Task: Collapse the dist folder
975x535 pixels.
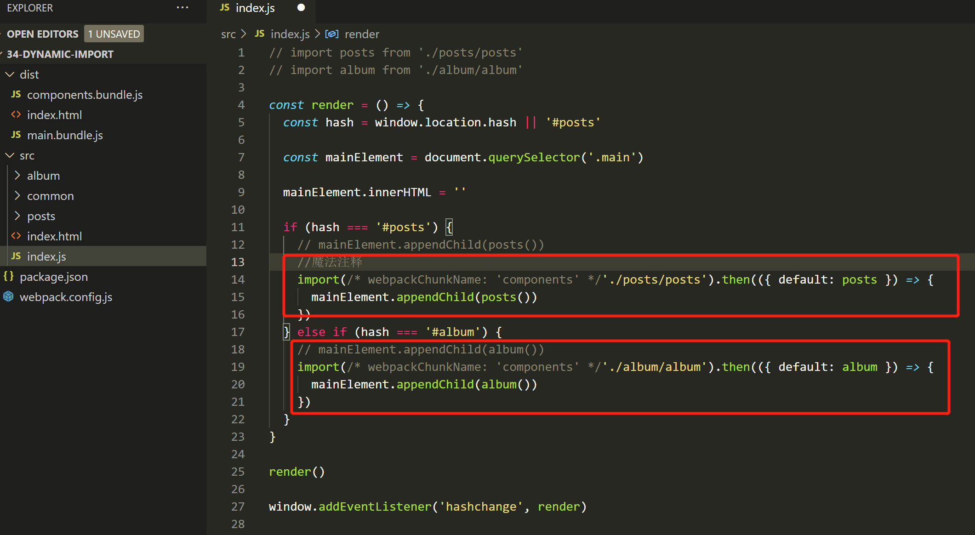Action: pyautogui.click(x=10, y=74)
